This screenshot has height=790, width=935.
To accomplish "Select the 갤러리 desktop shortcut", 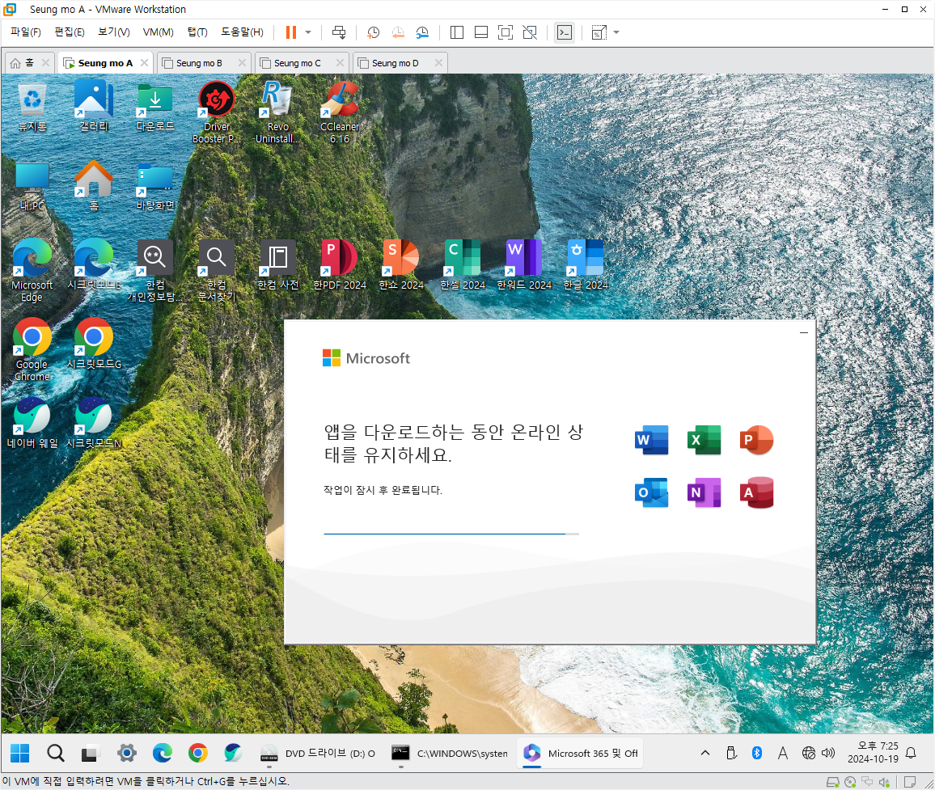I will (x=94, y=108).
